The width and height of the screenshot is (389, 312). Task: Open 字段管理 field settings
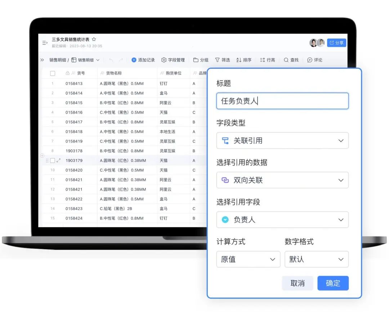click(173, 60)
